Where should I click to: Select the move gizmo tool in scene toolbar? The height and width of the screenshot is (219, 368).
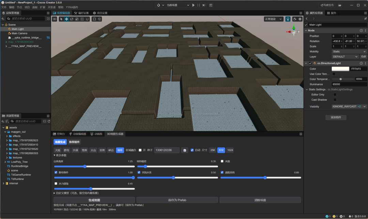(x=66, y=19)
